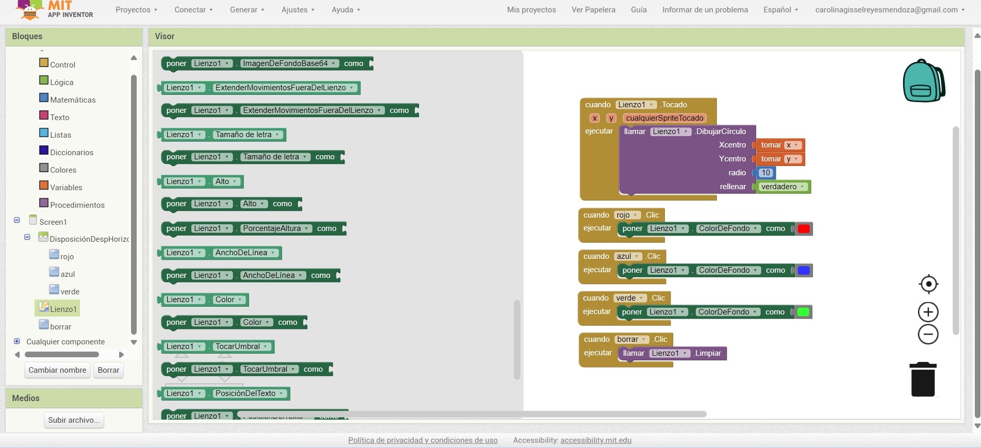Open the Guía link
Image resolution: width=981 pixels, height=448 pixels.
coord(639,10)
